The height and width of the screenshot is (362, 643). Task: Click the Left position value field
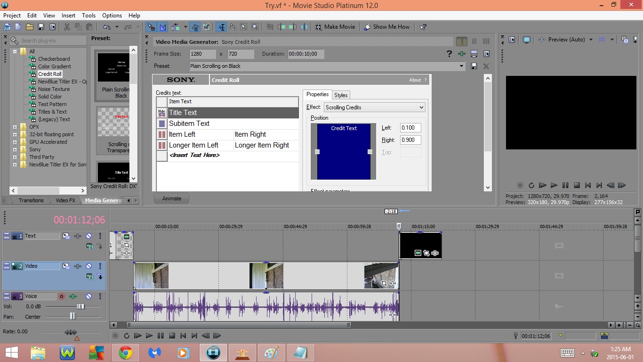tap(410, 128)
